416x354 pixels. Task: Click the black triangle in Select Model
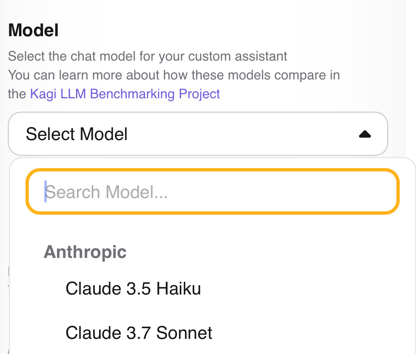[x=365, y=134]
